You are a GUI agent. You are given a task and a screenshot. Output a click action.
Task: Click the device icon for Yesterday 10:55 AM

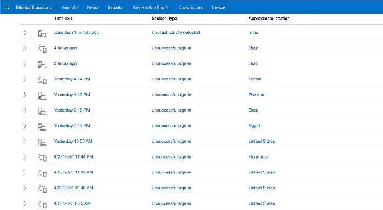42,142
